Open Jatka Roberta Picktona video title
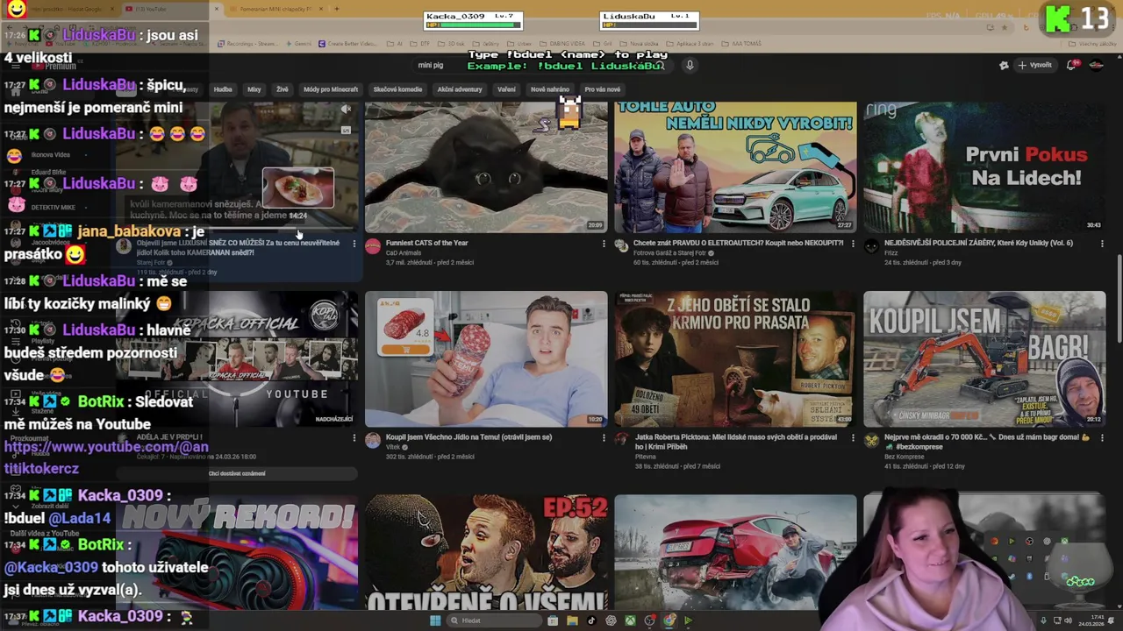Image resolution: width=1123 pixels, height=631 pixels. [x=735, y=442]
